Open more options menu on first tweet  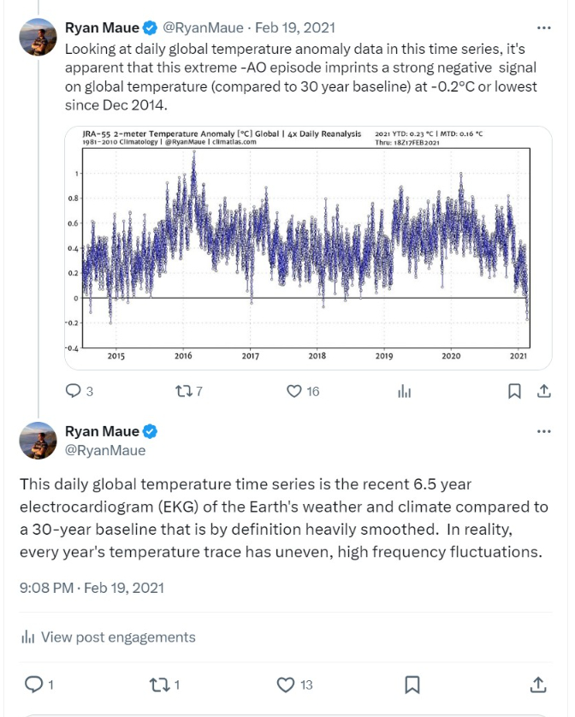[x=544, y=28]
